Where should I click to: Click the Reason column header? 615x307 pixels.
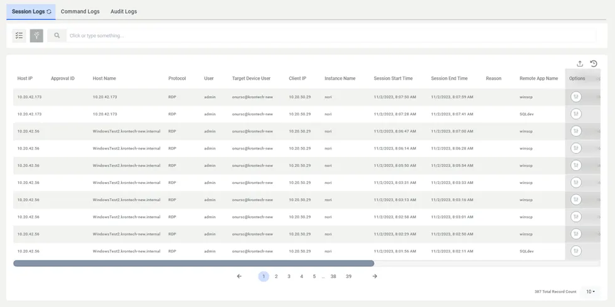(x=493, y=78)
